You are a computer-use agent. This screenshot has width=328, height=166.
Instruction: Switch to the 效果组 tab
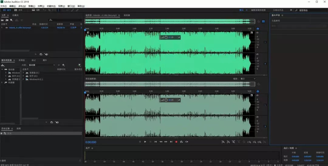tap(22, 60)
